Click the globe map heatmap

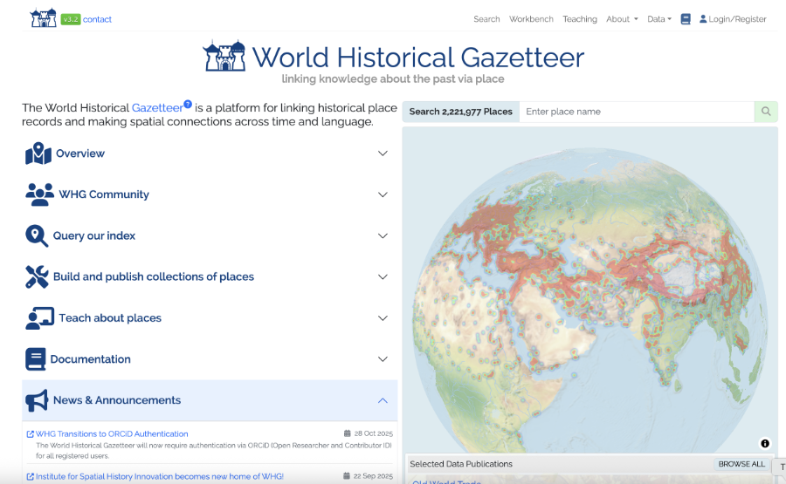click(590, 300)
